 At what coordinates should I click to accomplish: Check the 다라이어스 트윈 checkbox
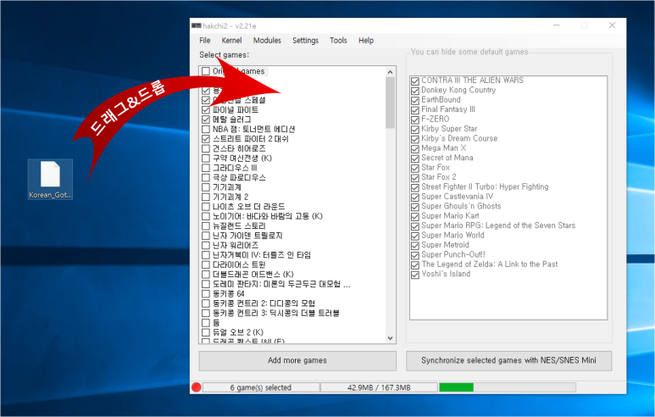[206, 264]
